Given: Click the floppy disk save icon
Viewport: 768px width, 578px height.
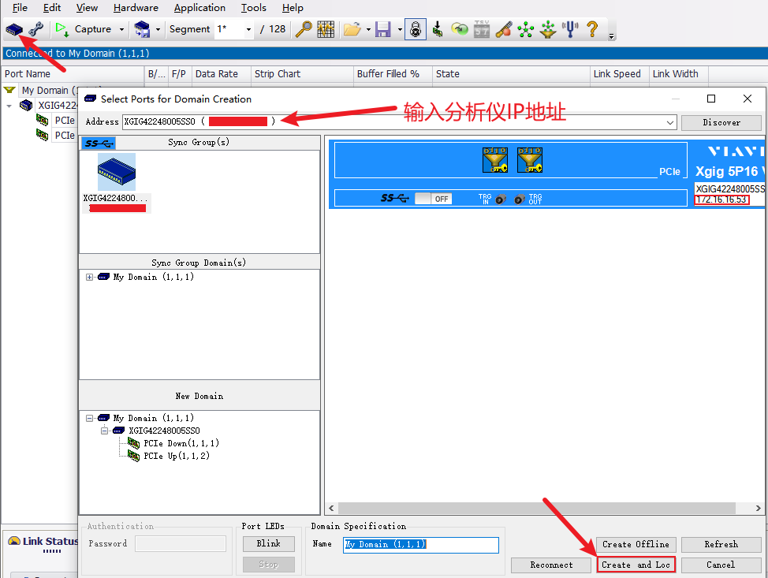Looking at the screenshot, I should pos(383,29).
